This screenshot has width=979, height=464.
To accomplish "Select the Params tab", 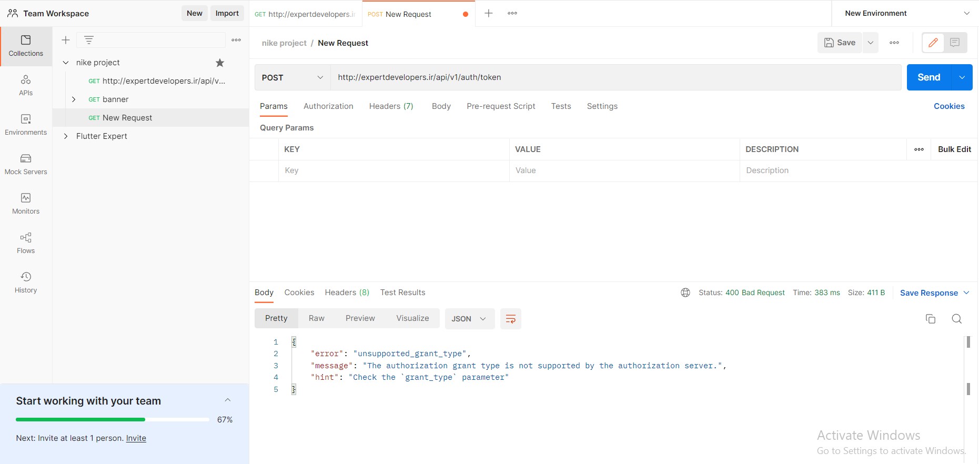I will click(274, 106).
